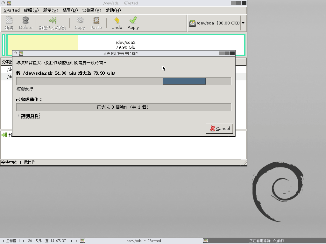This screenshot has width=326, height=244.
Task: Click the Delete trash can icon
Action: (x=25, y=21)
